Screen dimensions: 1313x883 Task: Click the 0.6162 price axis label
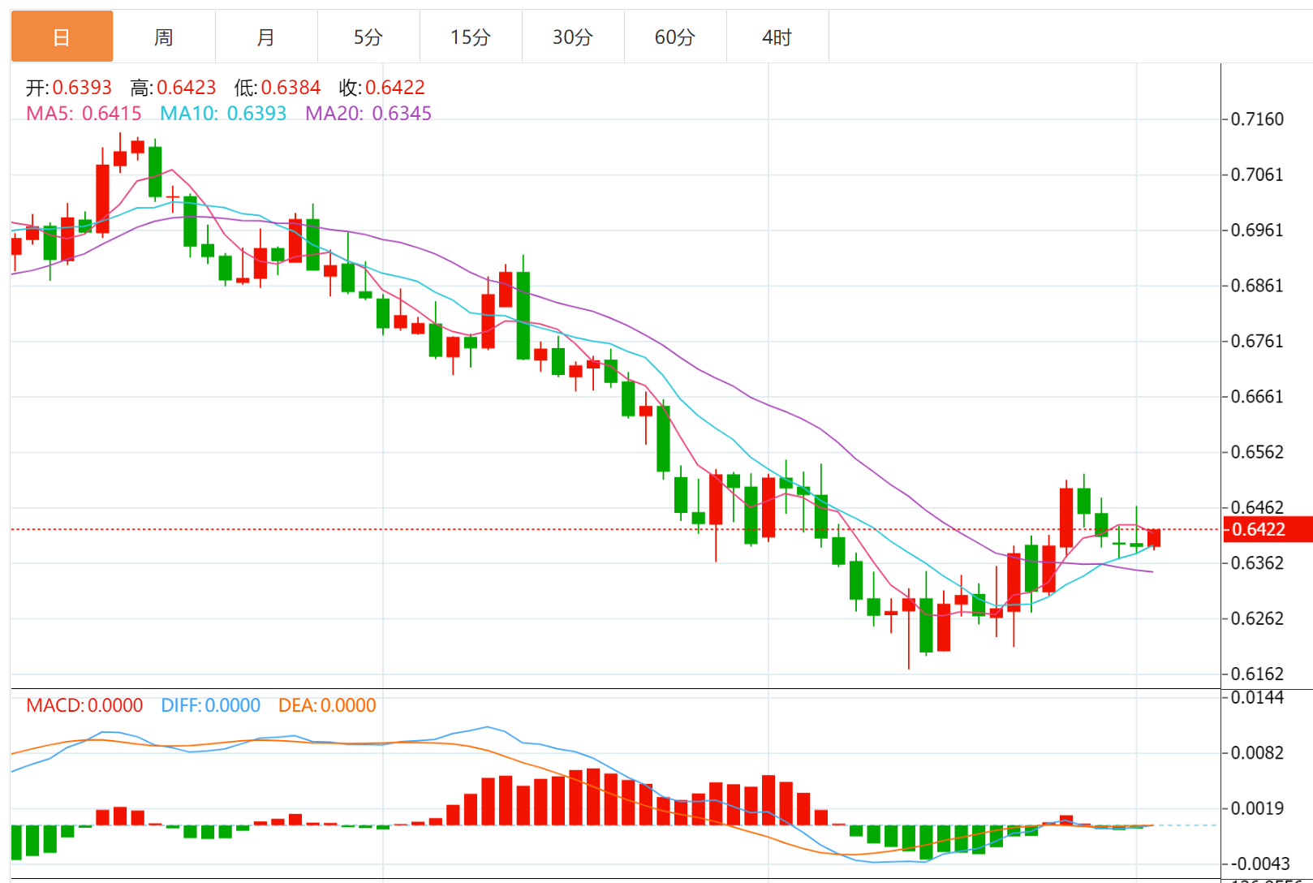pos(1257,674)
